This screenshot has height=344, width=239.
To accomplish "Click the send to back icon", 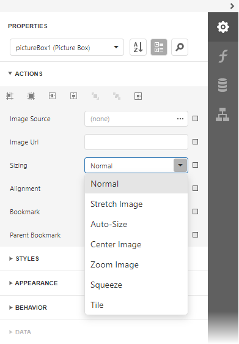I will (x=117, y=96).
